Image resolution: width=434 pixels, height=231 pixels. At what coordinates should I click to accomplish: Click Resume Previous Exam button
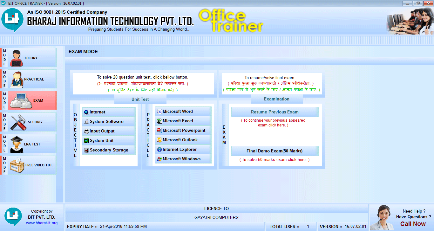275,112
